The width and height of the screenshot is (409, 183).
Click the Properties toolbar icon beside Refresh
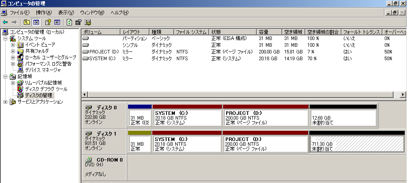79,22
